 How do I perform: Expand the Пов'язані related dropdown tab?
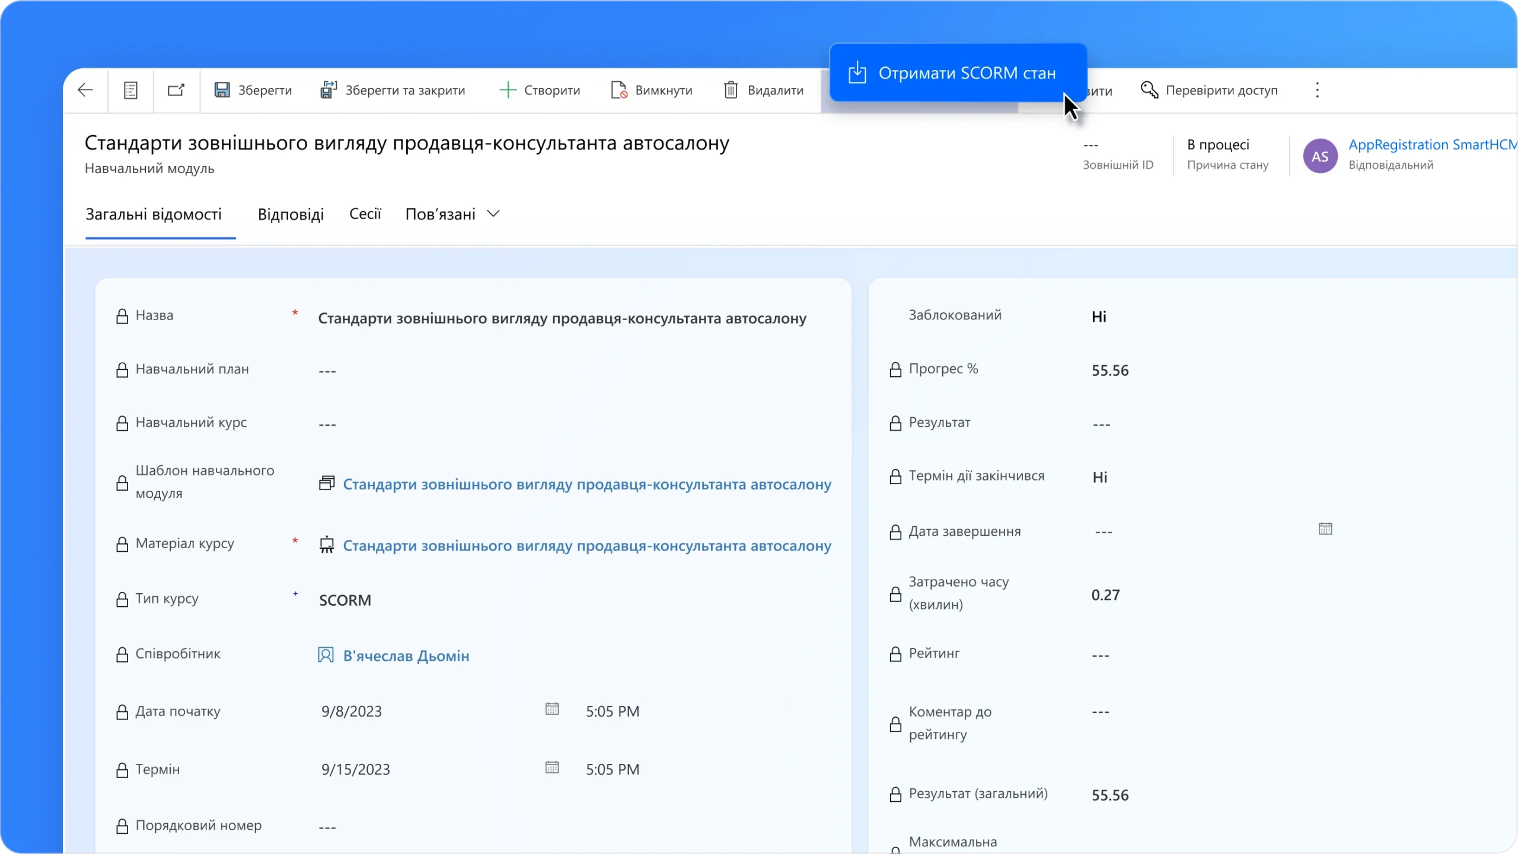(452, 214)
